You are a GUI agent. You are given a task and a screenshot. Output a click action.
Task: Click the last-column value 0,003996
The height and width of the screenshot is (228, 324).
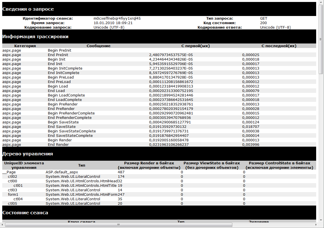[x=251, y=145]
